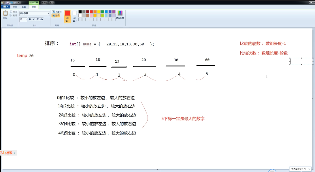315x172 pixels.
Task: Click the 排序: heading on canvas
Action: pyautogui.click(x=51, y=43)
